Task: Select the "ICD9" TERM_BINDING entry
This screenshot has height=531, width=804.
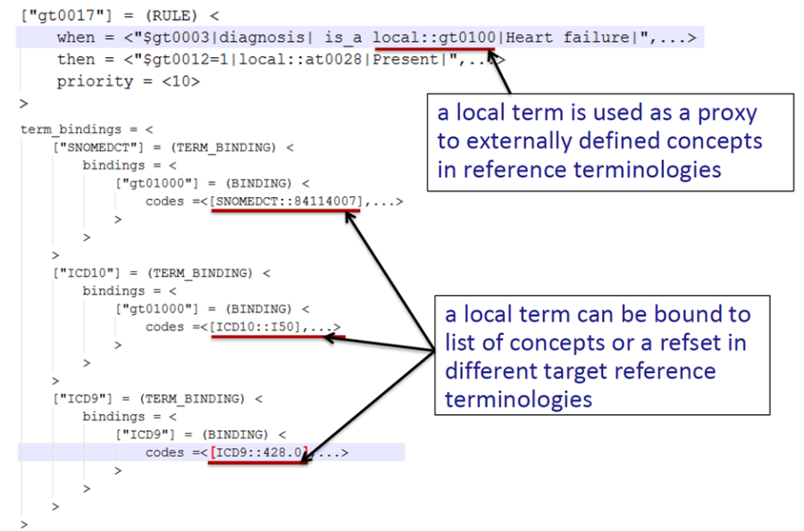Action: point(157,398)
